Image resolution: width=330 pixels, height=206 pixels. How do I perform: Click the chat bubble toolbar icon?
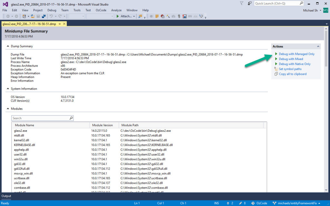pos(201,16)
